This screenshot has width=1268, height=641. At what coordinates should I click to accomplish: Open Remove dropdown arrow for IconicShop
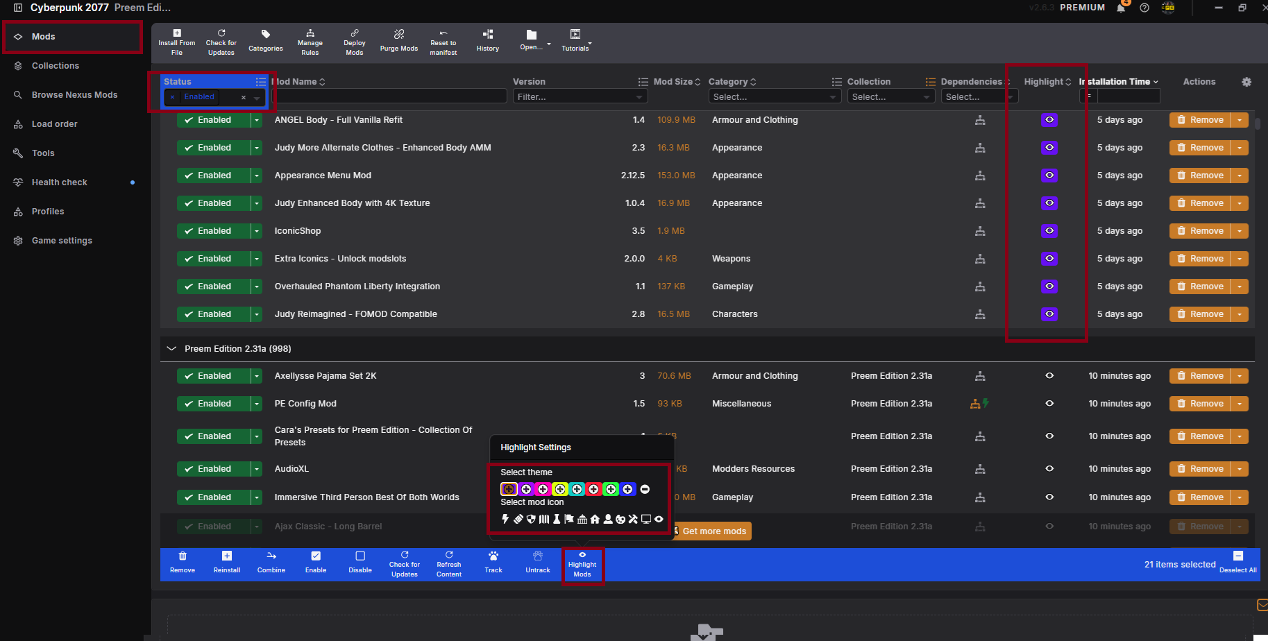pyautogui.click(x=1240, y=231)
